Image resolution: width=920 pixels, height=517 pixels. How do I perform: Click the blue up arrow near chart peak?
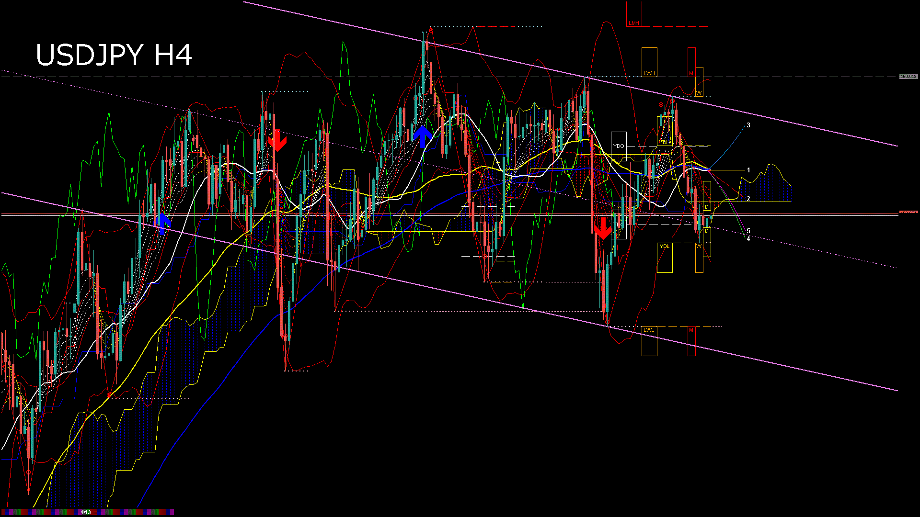click(x=422, y=136)
